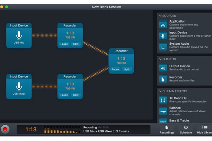Click the USB Mic device label
212x141 pixels.
click(x=19, y=43)
